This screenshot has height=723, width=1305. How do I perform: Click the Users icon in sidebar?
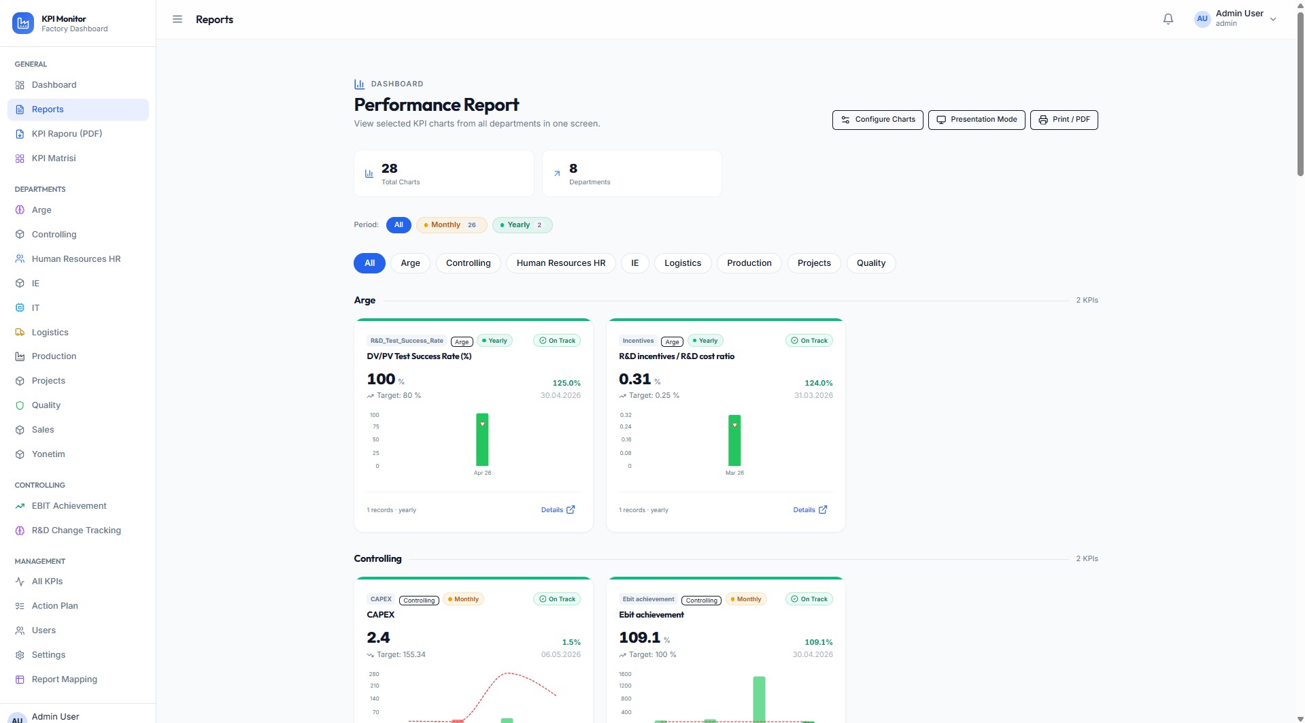tap(20, 630)
